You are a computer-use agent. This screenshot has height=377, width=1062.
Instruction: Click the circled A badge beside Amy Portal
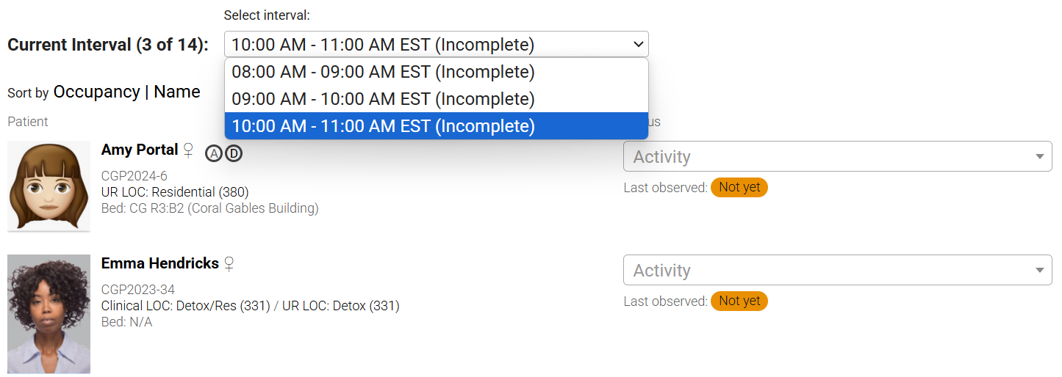pos(214,153)
